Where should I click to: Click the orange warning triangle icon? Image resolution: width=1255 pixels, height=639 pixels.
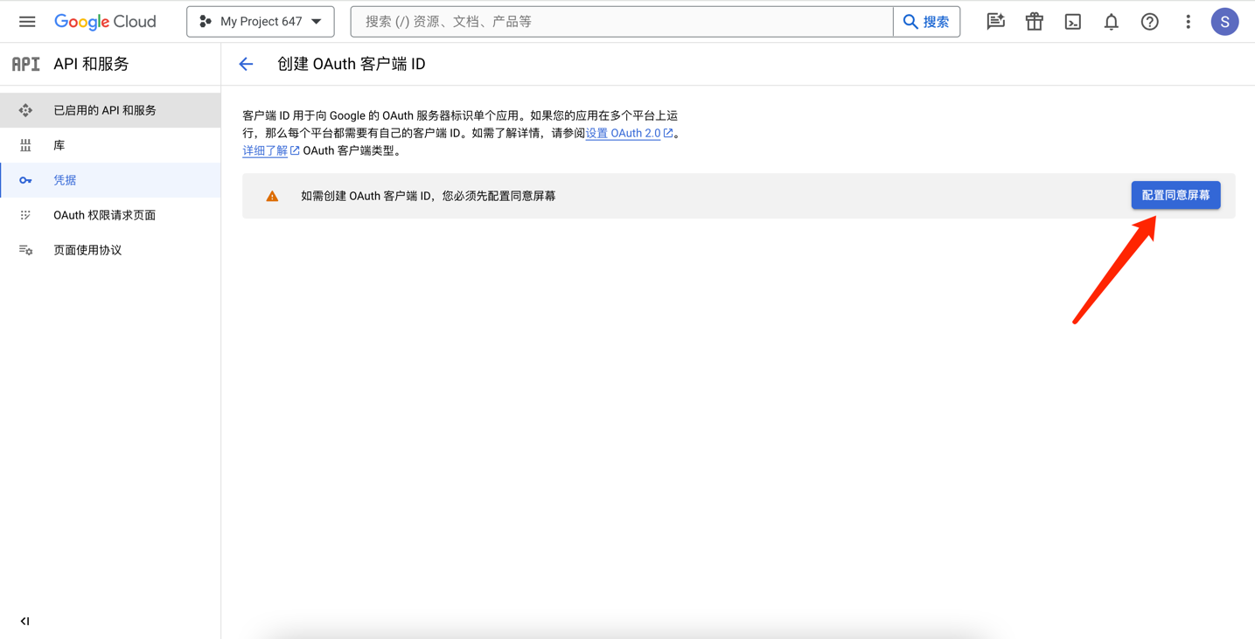pyautogui.click(x=272, y=196)
